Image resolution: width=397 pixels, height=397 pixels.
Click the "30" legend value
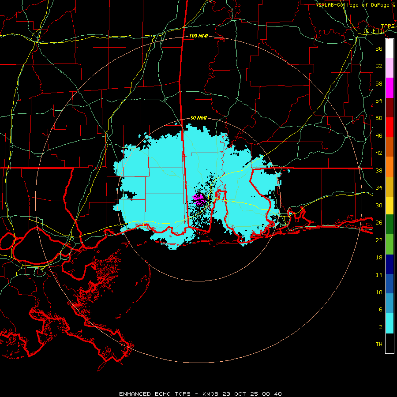(379, 205)
